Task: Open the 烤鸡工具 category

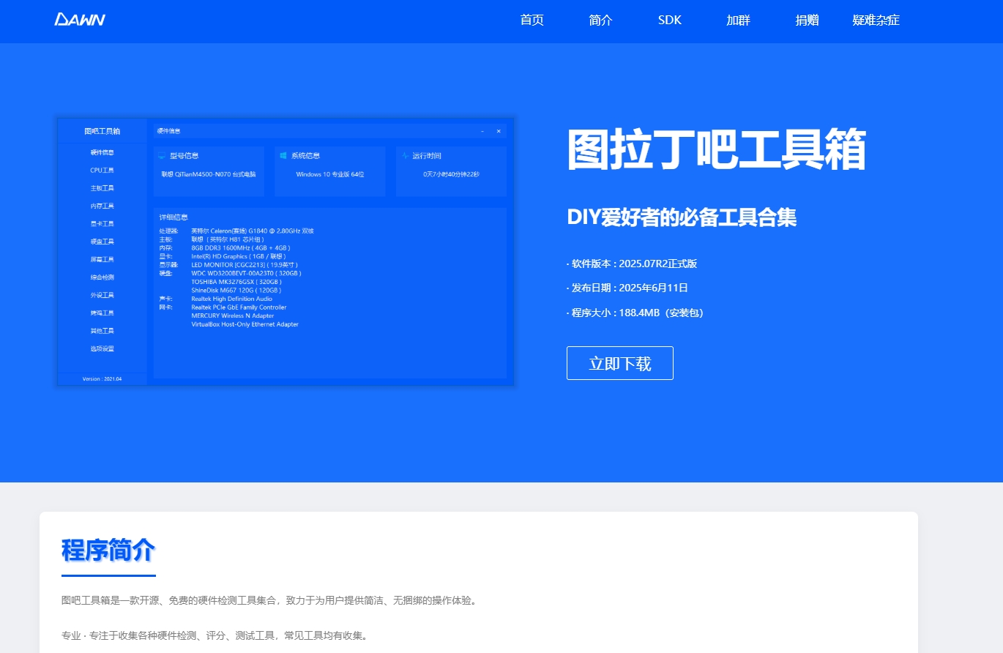Action: click(x=102, y=313)
